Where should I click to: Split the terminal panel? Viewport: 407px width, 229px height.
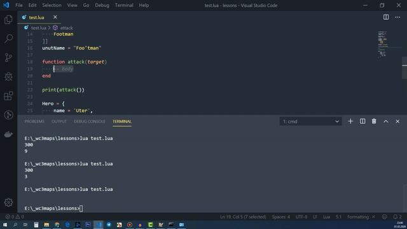(x=362, y=121)
